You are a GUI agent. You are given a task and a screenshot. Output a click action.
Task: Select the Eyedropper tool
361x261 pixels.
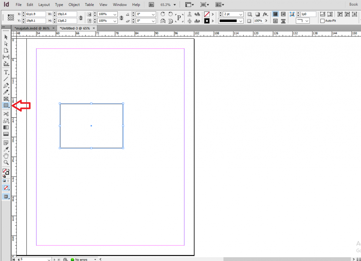pyautogui.click(x=6, y=149)
